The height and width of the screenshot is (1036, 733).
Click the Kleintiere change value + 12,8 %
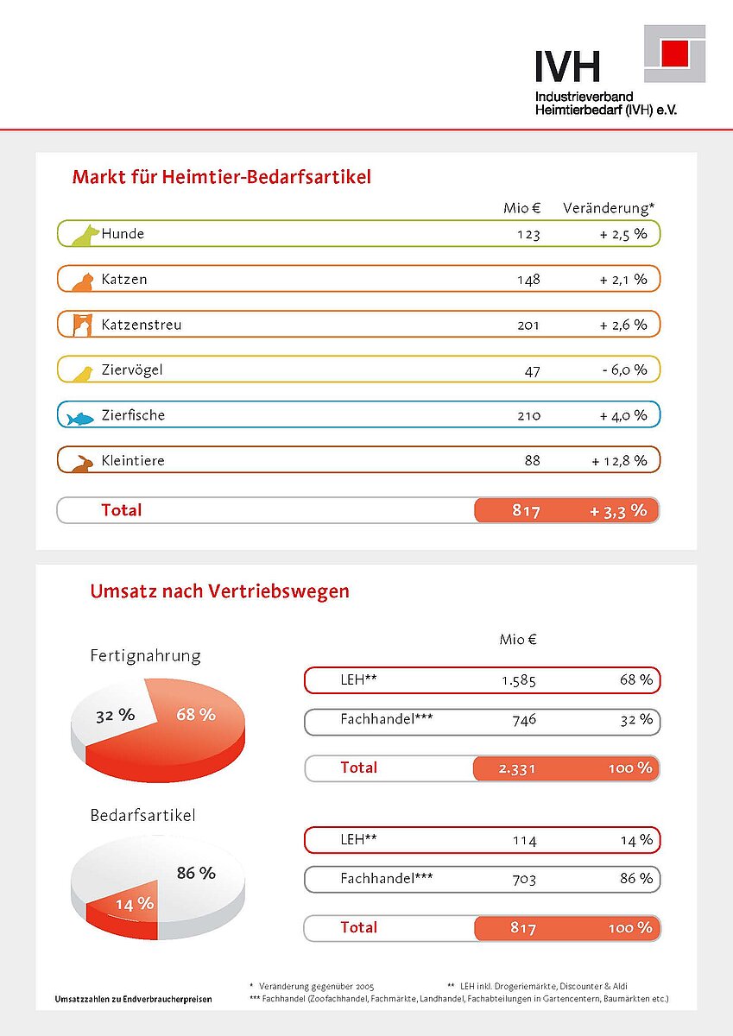tap(619, 461)
